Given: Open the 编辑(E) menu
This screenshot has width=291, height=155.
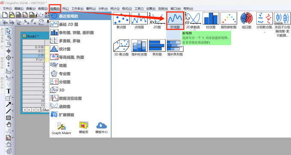Looking at the screenshot, I should click(19, 9).
